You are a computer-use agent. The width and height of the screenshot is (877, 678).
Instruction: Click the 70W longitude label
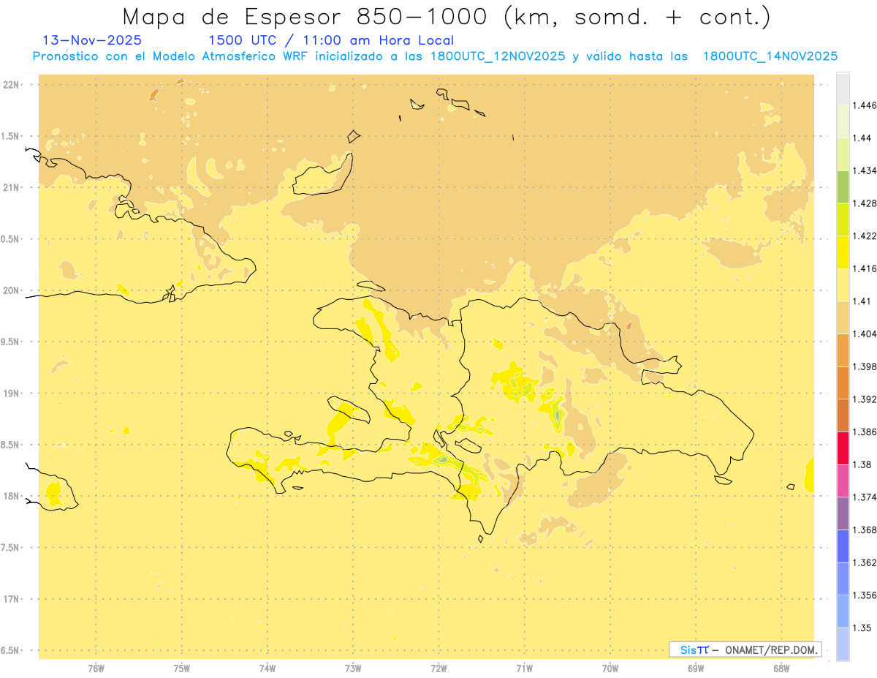tap(610, 668)
